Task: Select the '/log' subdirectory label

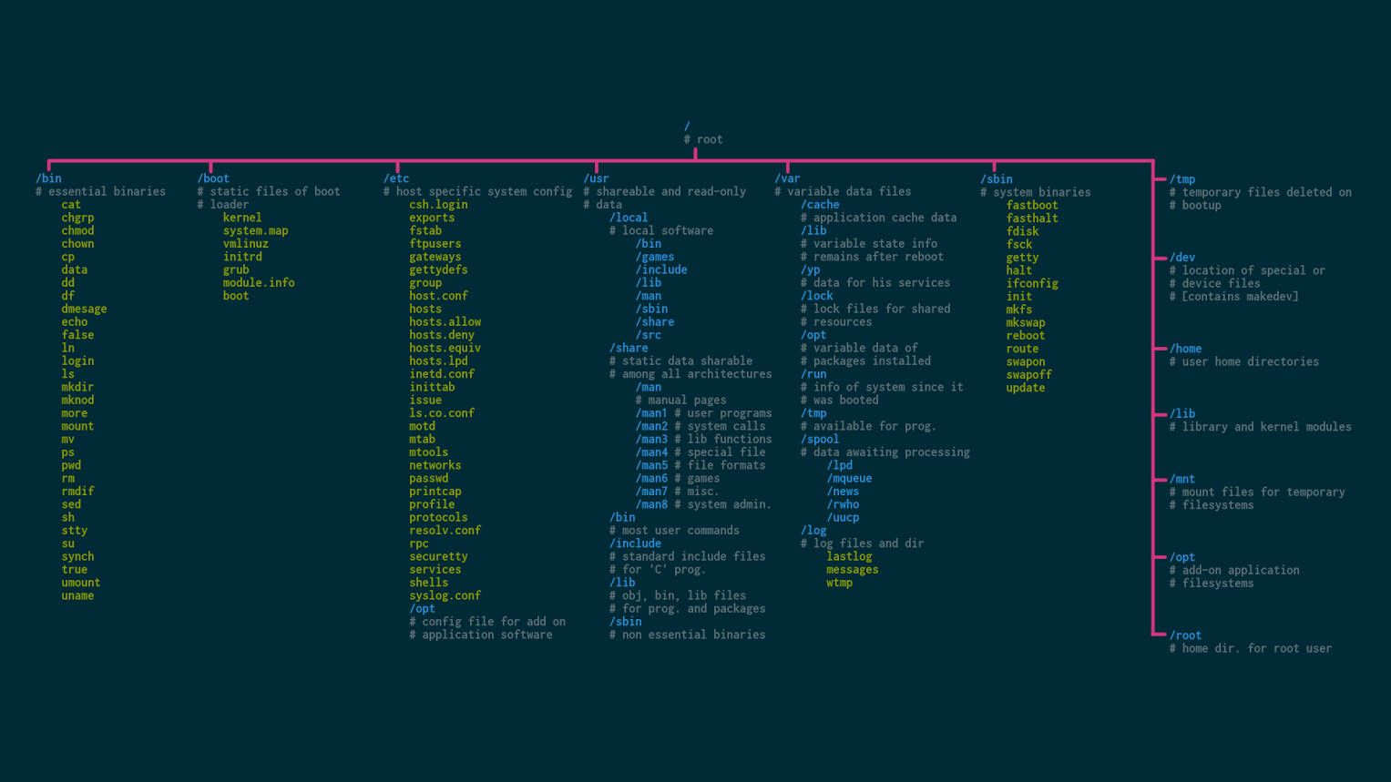Action: (x=813, y=530)
